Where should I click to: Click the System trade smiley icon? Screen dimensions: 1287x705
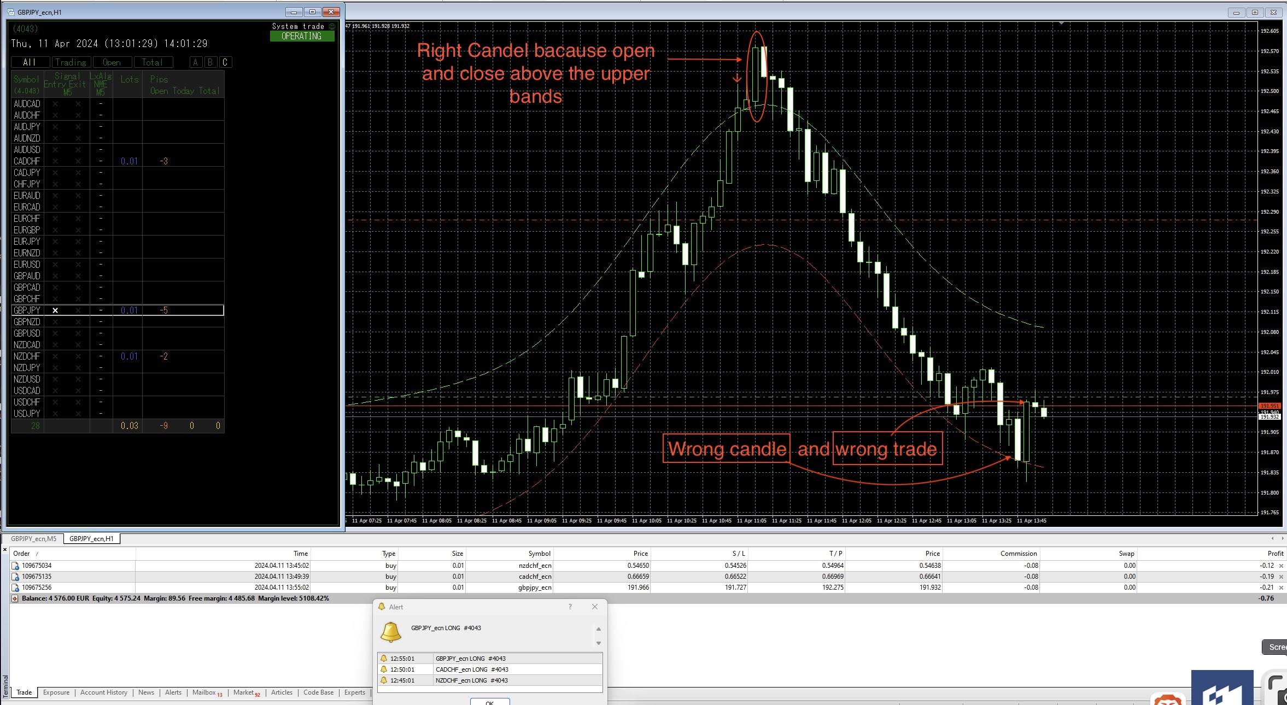coord(332,26)
